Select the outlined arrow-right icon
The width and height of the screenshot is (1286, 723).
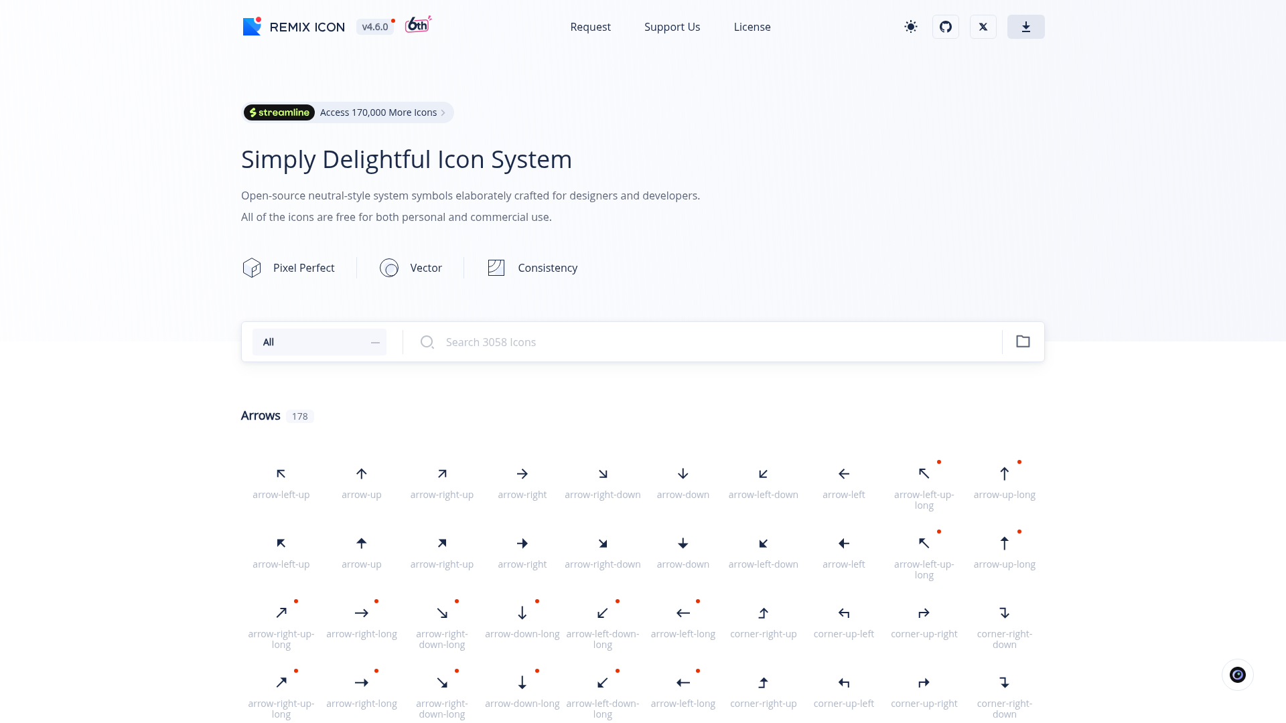point(522,474)
